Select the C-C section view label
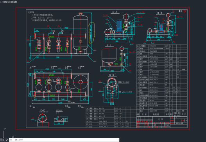The height and width of the screenshot is (142, 206). (x=109, y=45)
